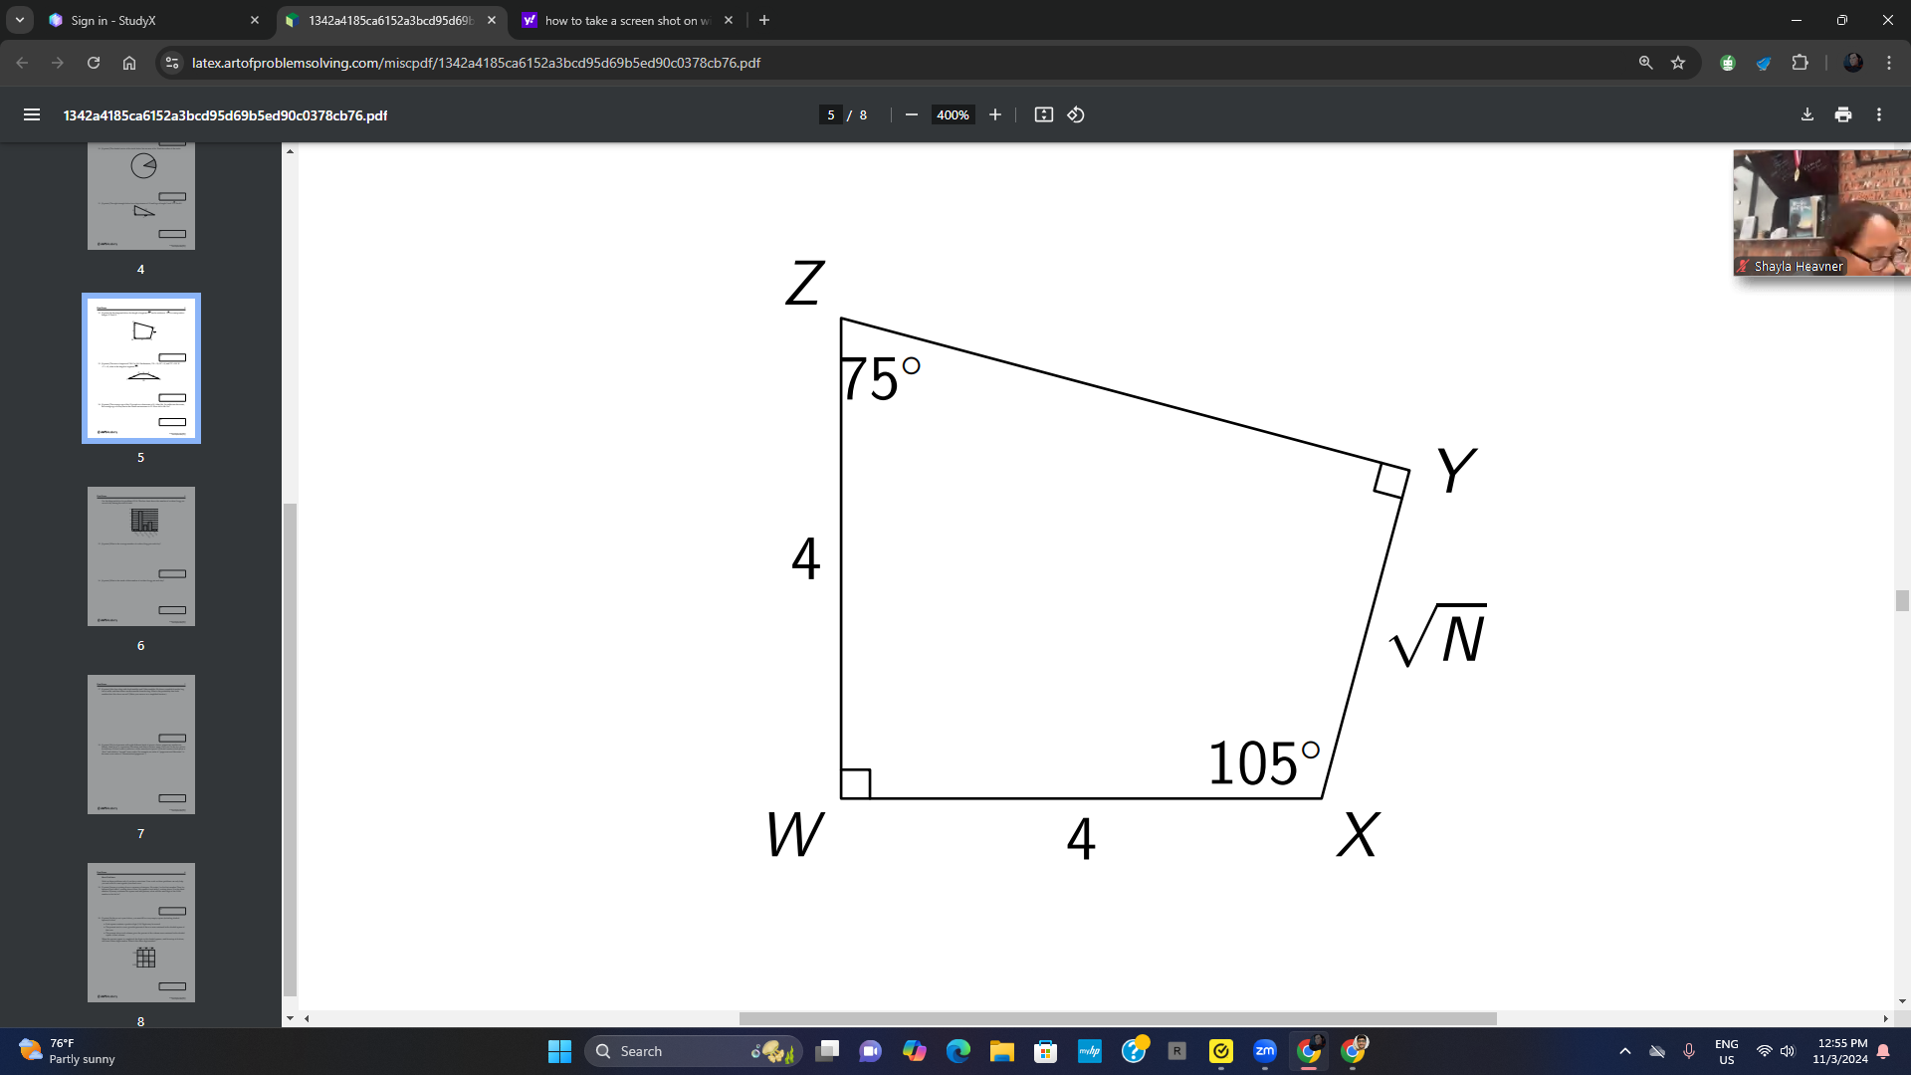Click the document vertical scrollbar thumb
The height and width of the screenshot is (1075, 1911).
1902,600
